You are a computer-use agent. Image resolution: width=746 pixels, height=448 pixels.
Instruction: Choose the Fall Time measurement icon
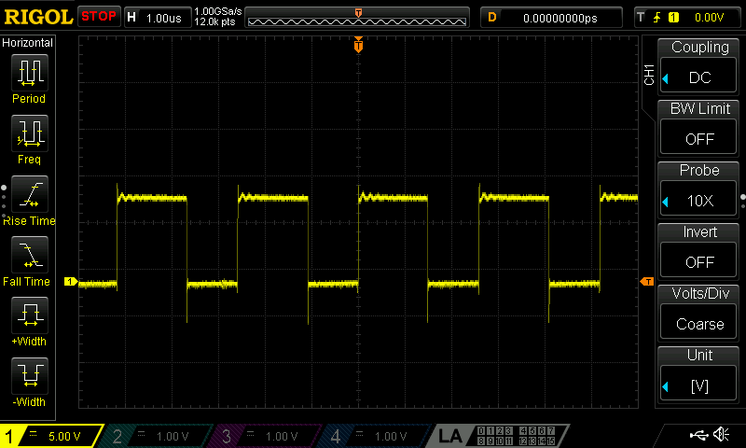click(x=30, y=255)
